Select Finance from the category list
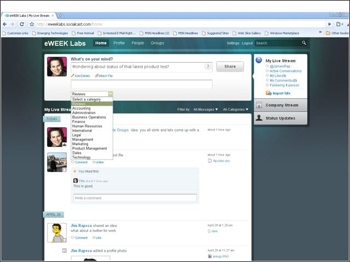 92,122
